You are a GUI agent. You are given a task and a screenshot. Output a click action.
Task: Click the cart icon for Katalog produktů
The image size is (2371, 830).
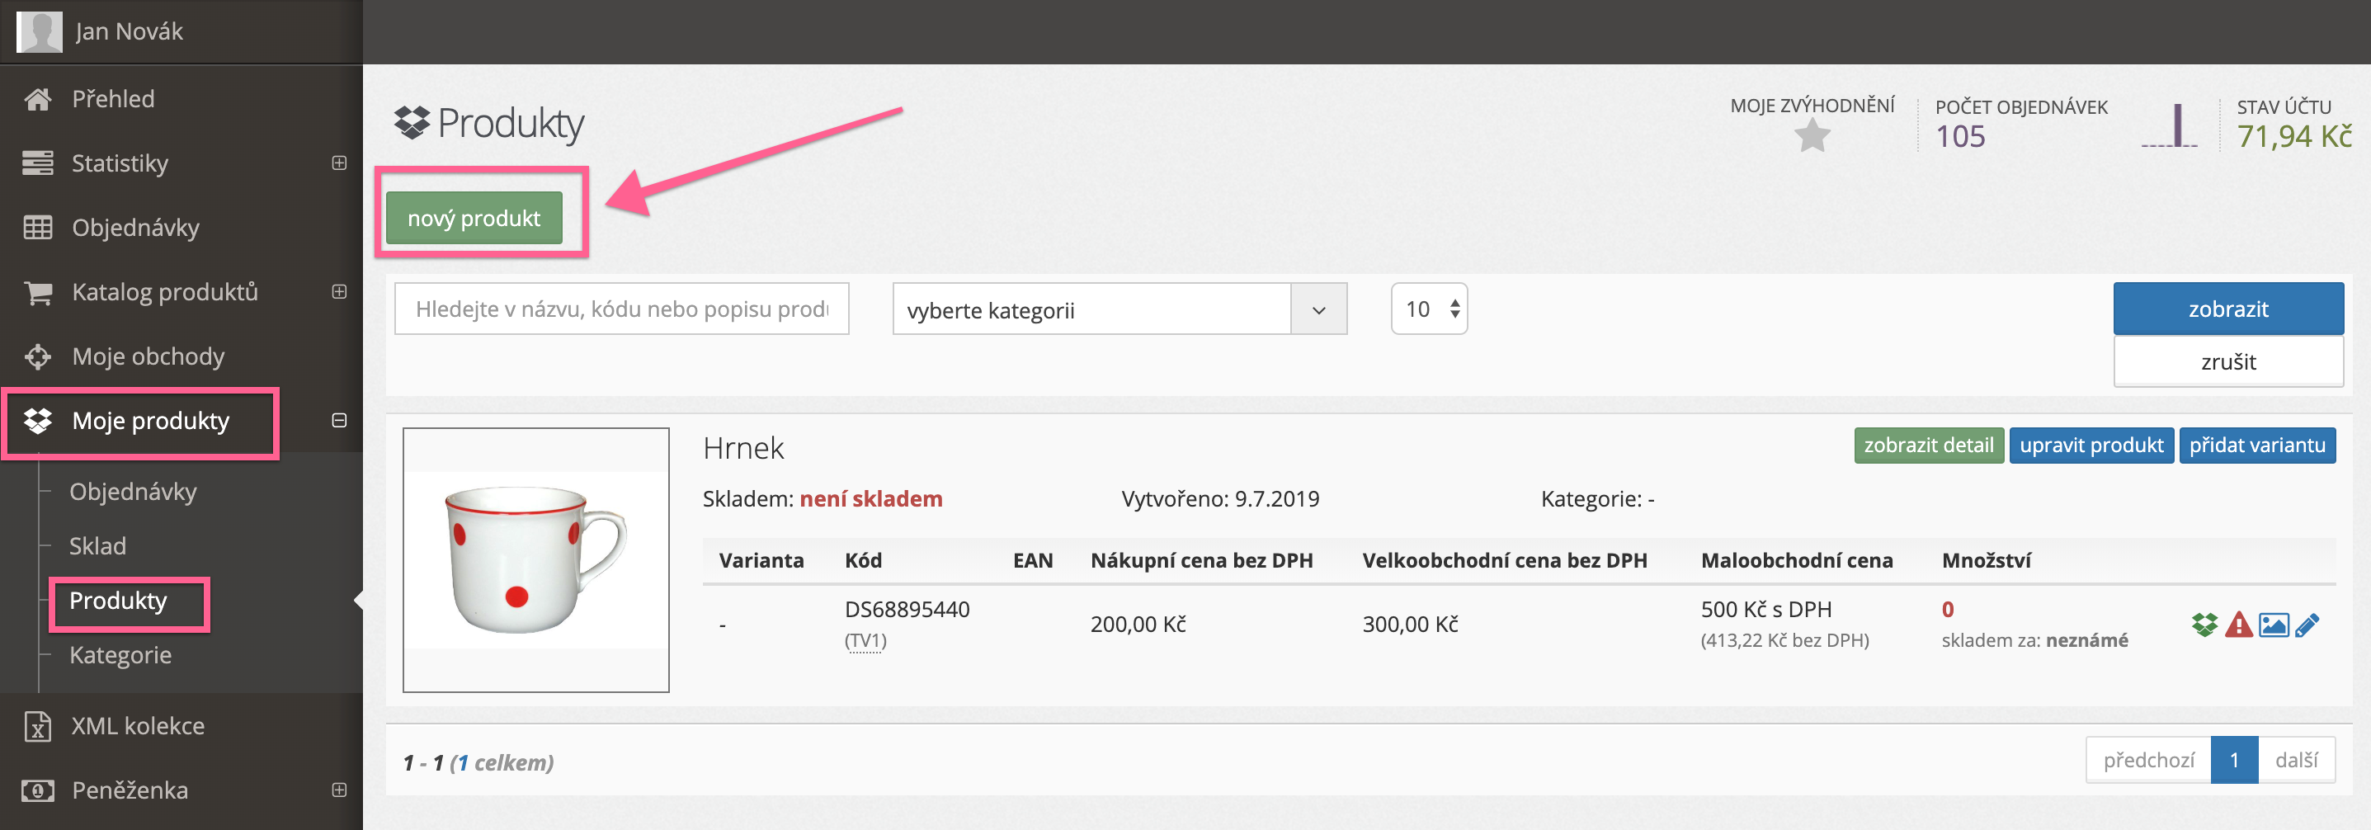(x=38, y=293)
